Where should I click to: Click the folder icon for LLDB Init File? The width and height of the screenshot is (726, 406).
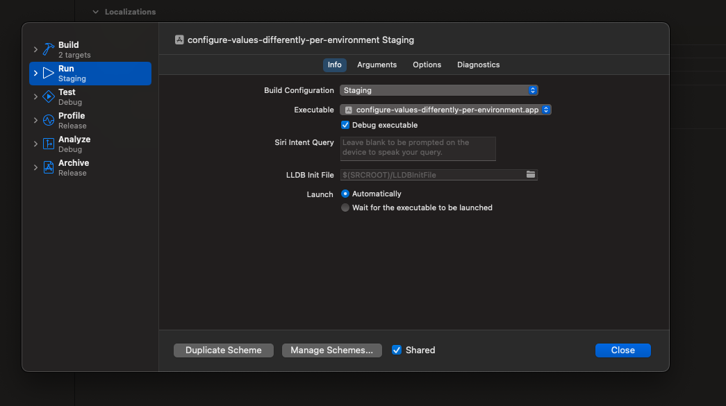531,175
